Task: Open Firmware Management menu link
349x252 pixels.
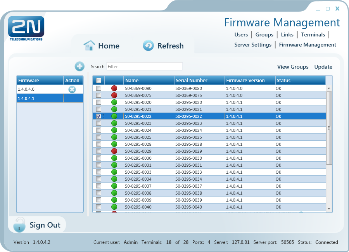Action: click(308, 45)
